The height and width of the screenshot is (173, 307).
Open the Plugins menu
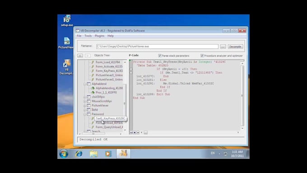coord(99,36)
